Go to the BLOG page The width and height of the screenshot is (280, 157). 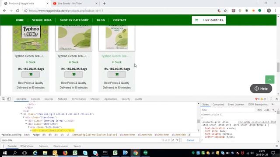click(x=101, y=20)
